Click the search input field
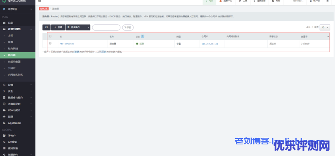The image size is (335, 156). point(106,27)
